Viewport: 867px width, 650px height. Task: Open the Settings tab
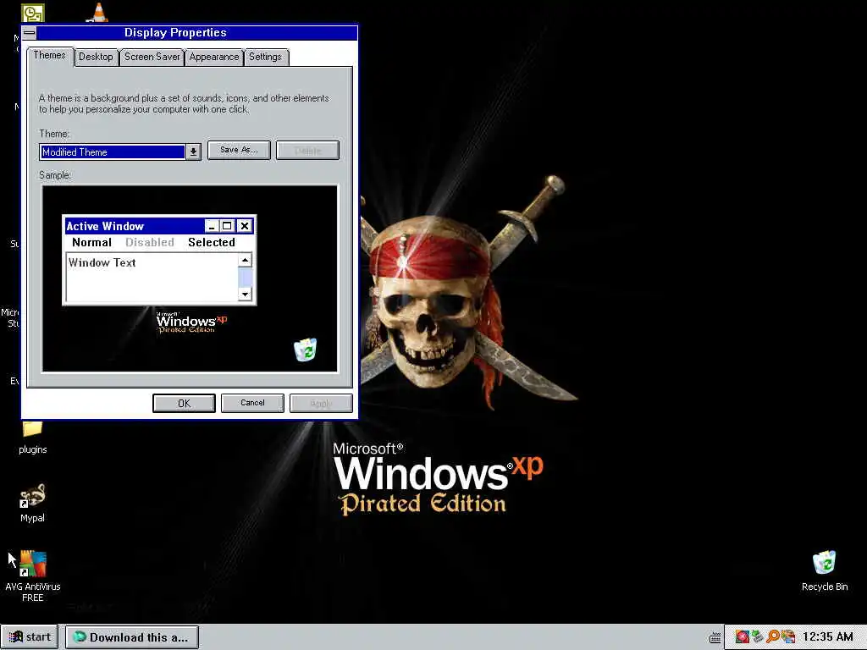coord(265,57)
